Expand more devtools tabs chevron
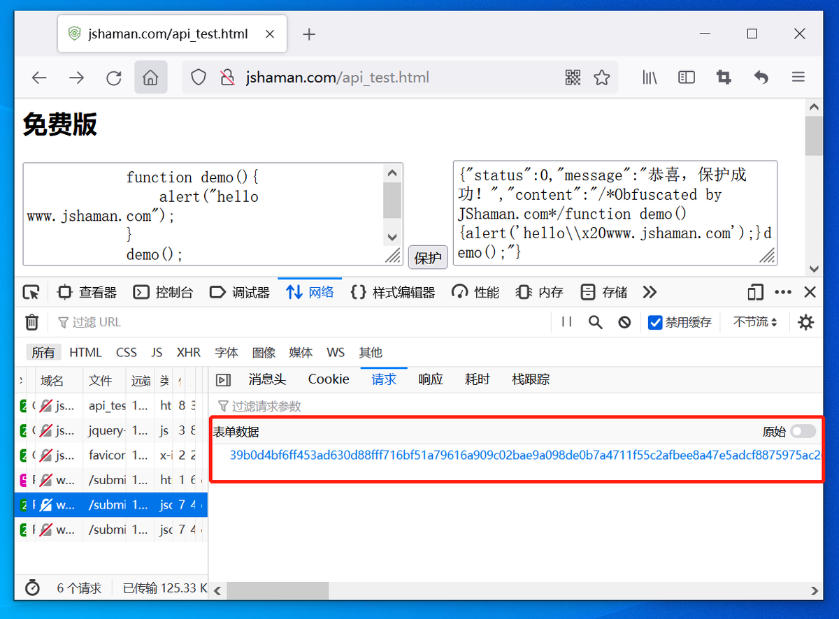Viewport: 839px width, 619px height. click(650, 292)
